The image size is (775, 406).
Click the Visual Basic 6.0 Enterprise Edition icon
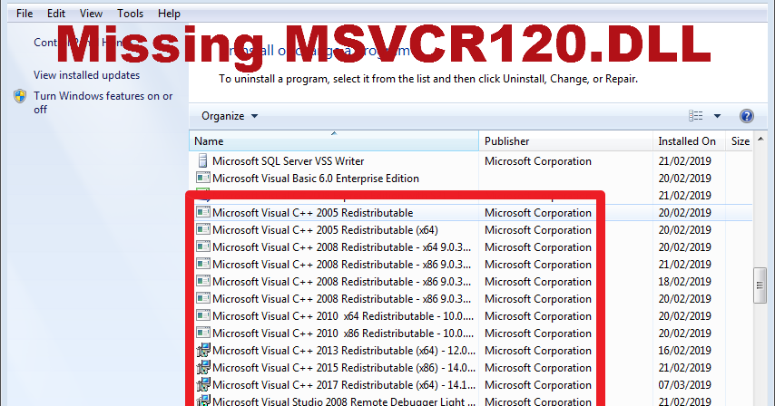(x=202, y=178)
